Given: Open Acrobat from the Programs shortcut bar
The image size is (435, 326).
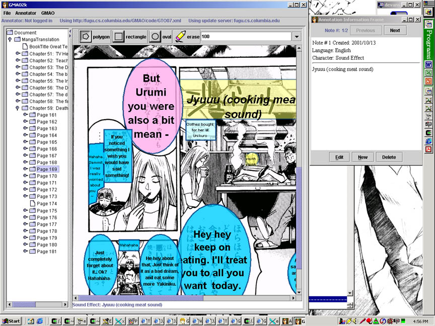Looking at the screenshot, I should coord(428,149).
